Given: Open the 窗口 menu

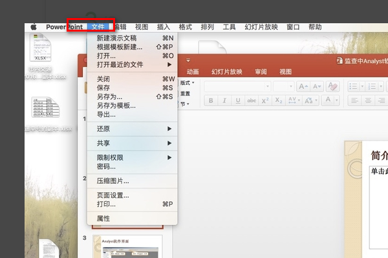Looking at the screenshot, I should coord(293,26).
